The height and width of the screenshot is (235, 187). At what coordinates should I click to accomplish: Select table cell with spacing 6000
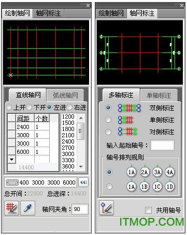[x=25, y=152]
